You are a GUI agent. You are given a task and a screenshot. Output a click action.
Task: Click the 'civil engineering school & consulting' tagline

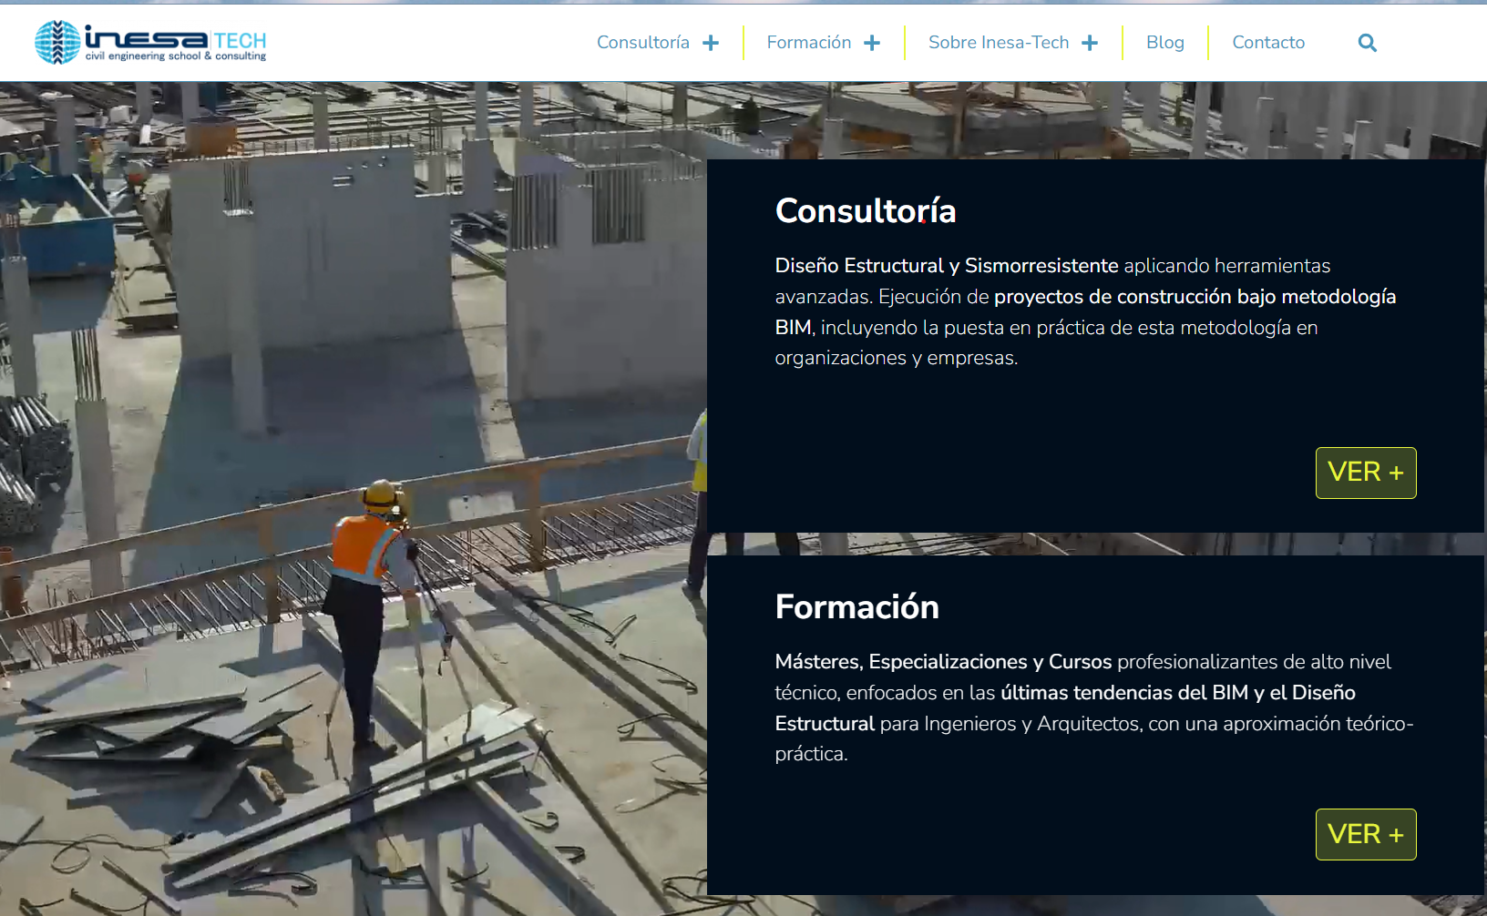[x=175, y=56]
